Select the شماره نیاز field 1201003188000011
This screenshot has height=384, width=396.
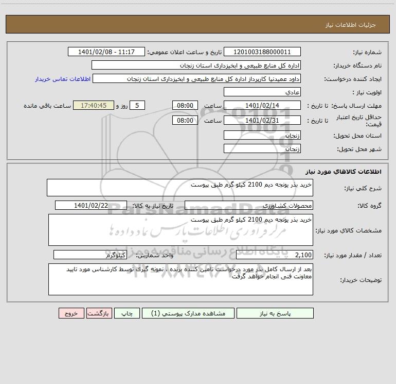click(262, 52)
